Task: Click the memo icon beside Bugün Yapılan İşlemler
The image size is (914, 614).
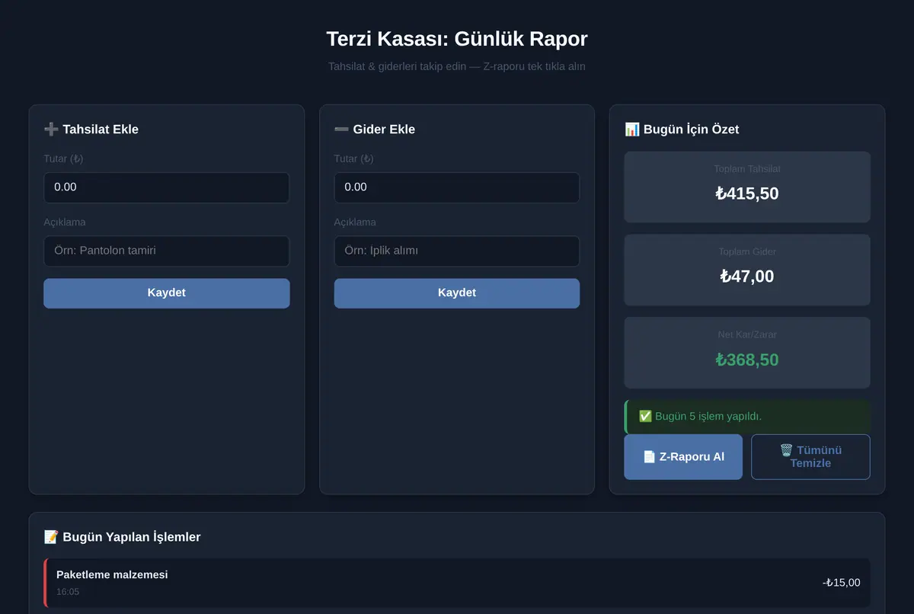Action: (x=51, y=537)
